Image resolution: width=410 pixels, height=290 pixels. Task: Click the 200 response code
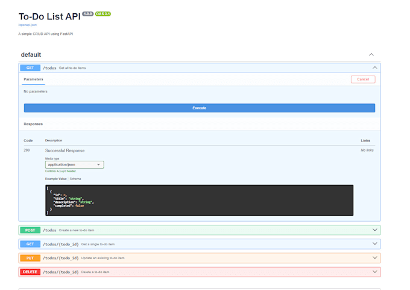(27, 150)
